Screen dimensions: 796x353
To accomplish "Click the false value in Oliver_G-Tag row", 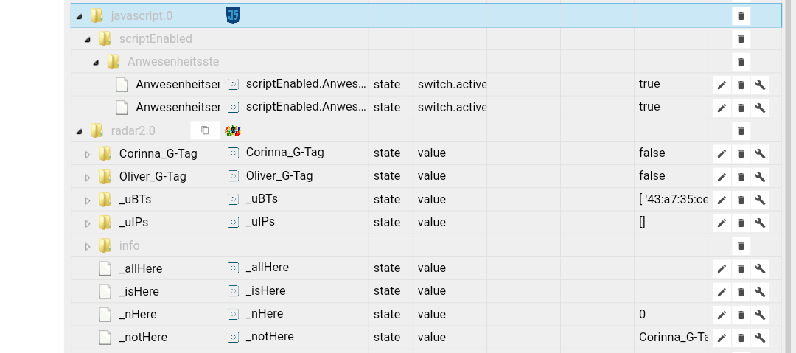I will coord(652,175).
